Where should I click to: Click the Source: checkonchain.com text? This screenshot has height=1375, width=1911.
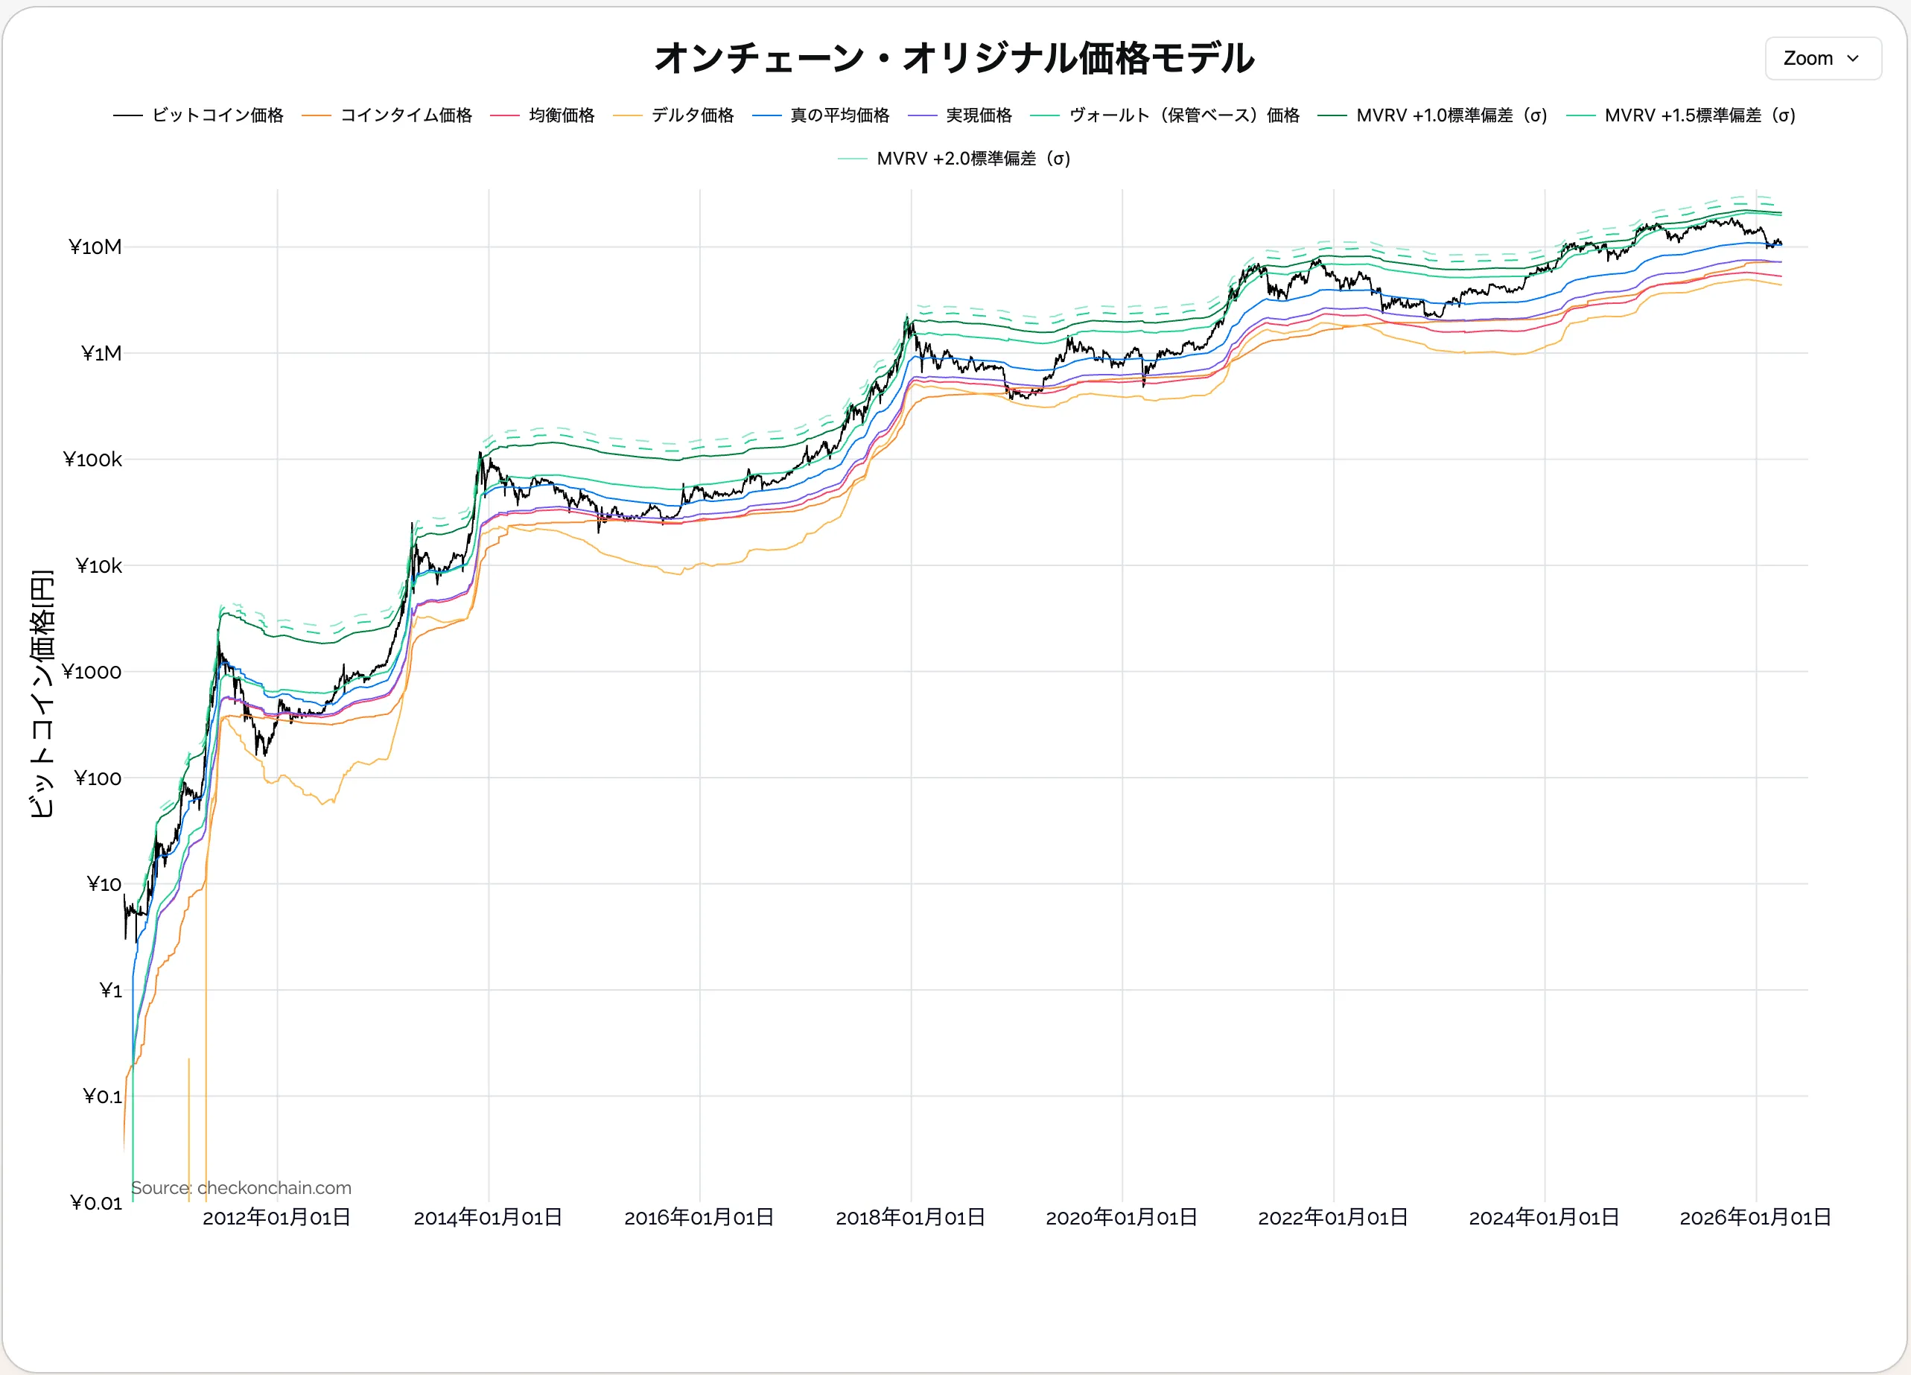pyautogui.click(x=241, y=1188)
